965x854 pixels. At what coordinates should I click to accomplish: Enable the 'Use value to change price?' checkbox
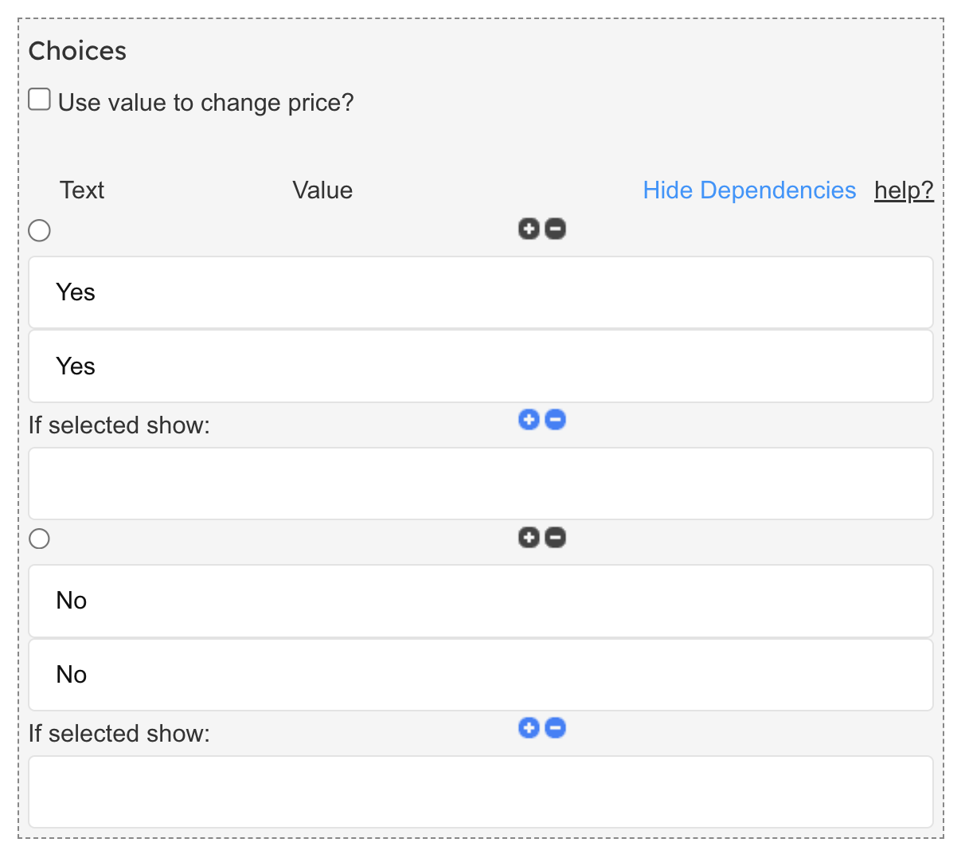coord(40,100)
